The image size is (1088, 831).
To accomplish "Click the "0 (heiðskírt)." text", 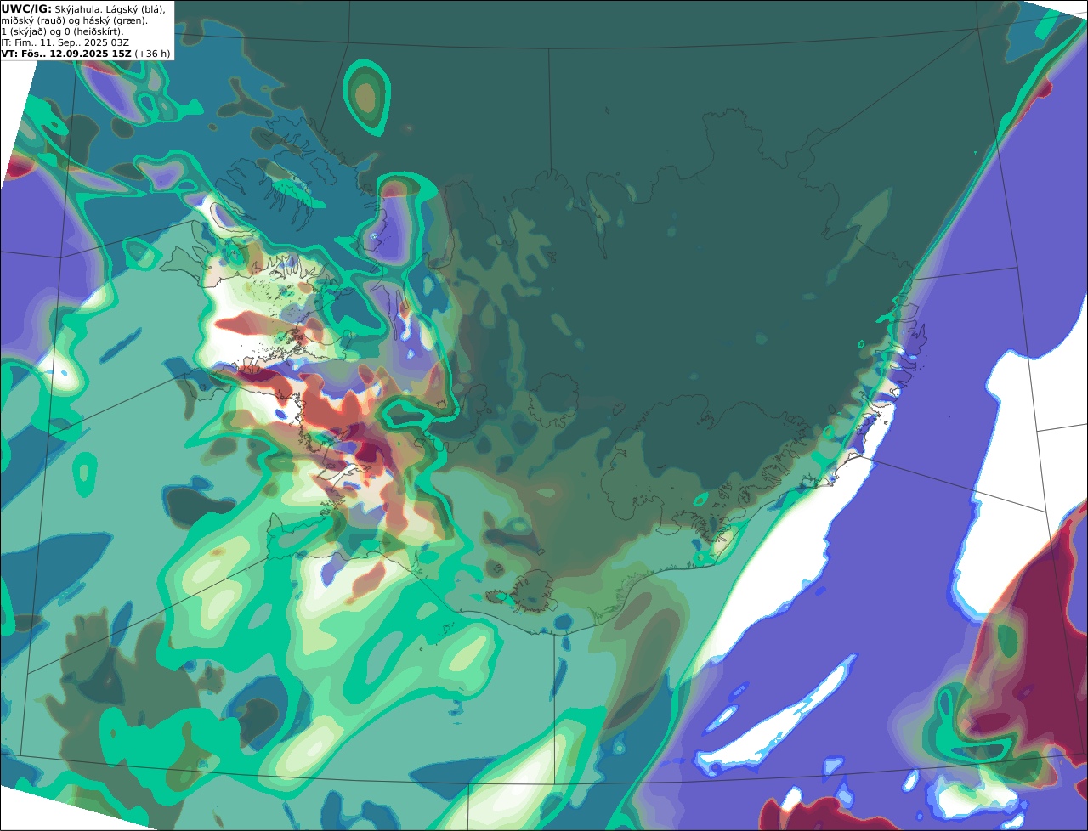I will (93, 32).
